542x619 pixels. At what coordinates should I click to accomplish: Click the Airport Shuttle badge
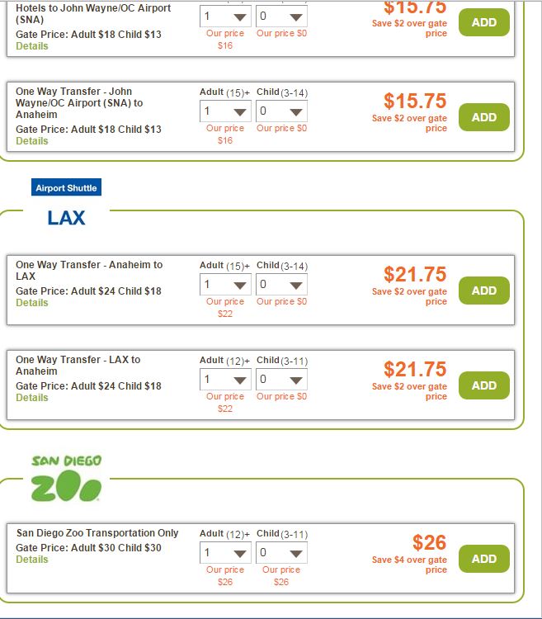[66, 188]
